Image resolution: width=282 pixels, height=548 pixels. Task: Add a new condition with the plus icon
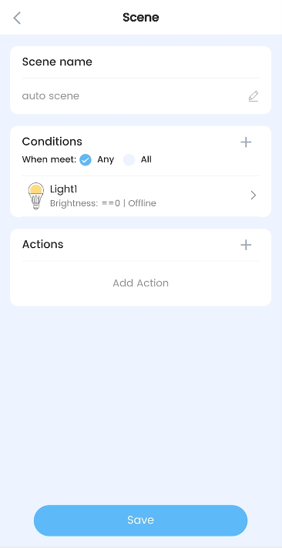tap(246, 142)
